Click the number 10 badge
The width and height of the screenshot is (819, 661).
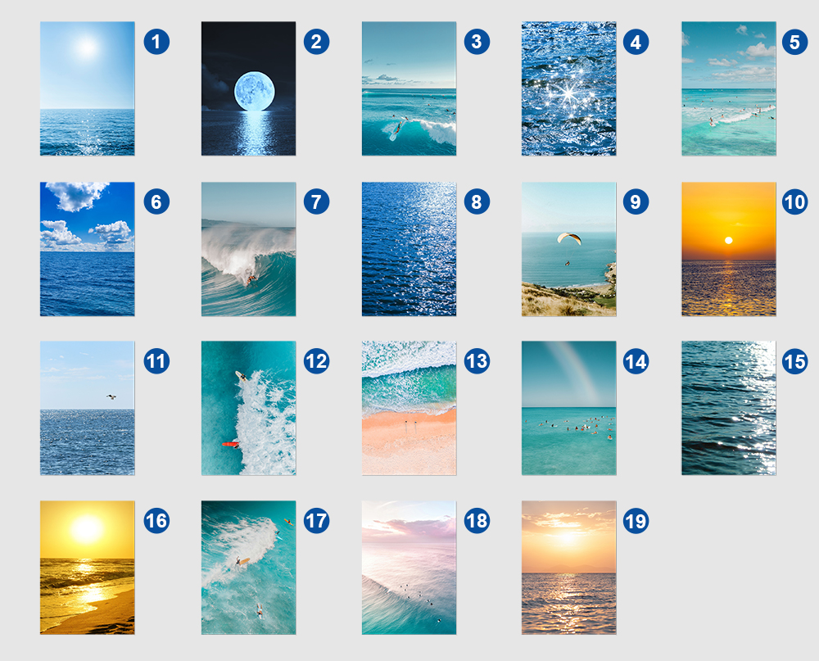[794, 201]
